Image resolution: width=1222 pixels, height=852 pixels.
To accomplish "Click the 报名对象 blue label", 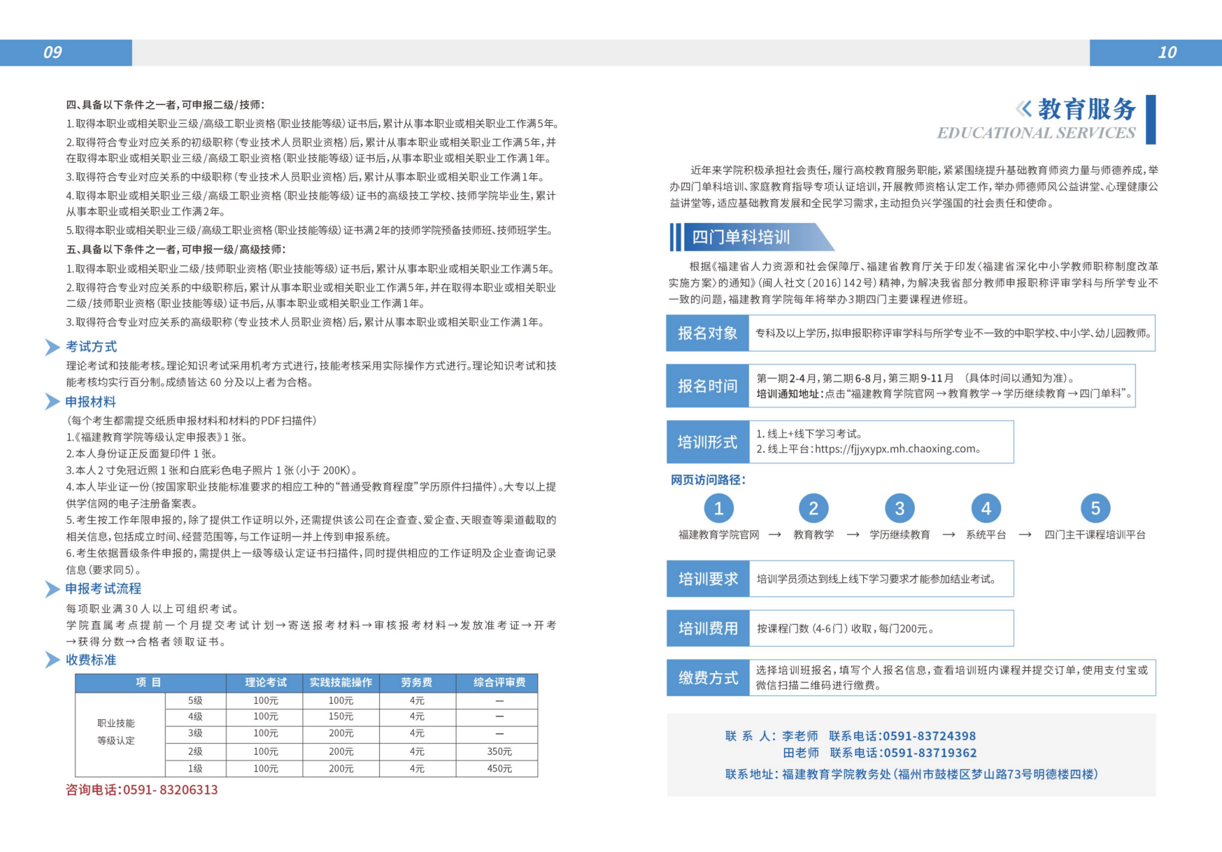I will pyautogui.click(x=708, y=333).
